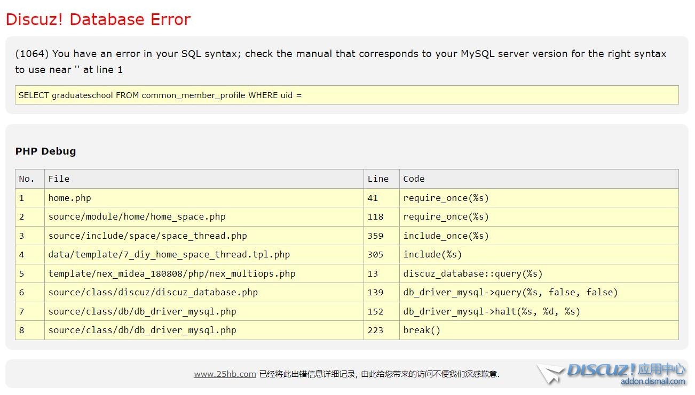Select the space_thread.php file row
This screenshot has height=395, width=695.
(x=147, y=236)
